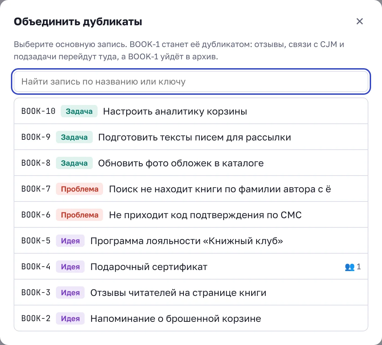Select record Подготовить тексты писем для рассылки

point(191,137)
